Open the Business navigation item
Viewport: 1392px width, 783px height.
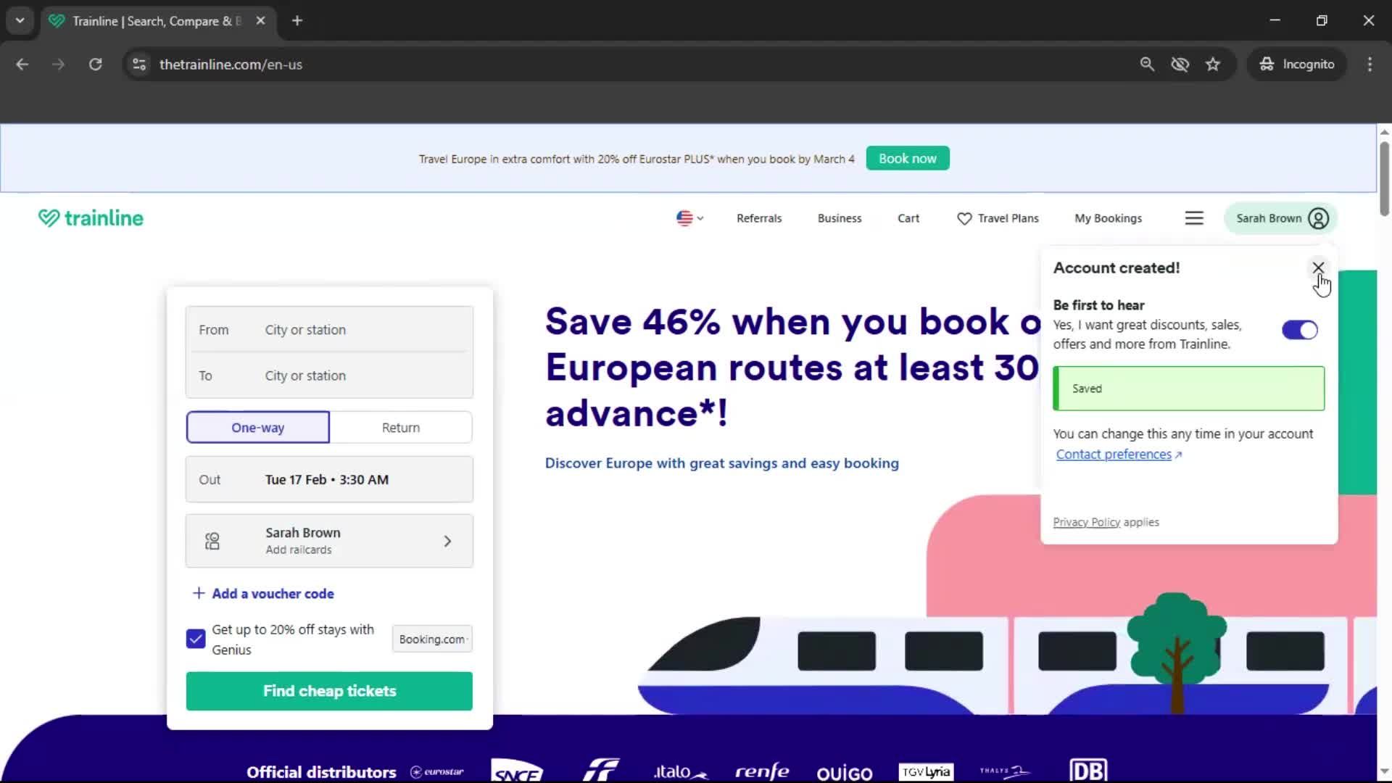point(839,218)
